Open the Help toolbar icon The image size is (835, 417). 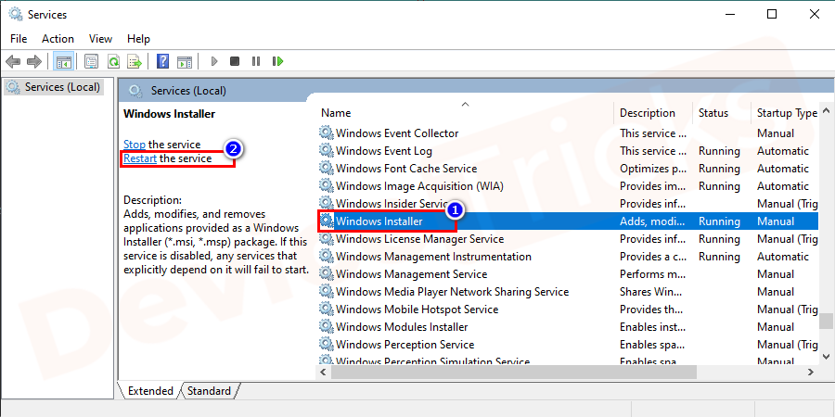point(163,62)
